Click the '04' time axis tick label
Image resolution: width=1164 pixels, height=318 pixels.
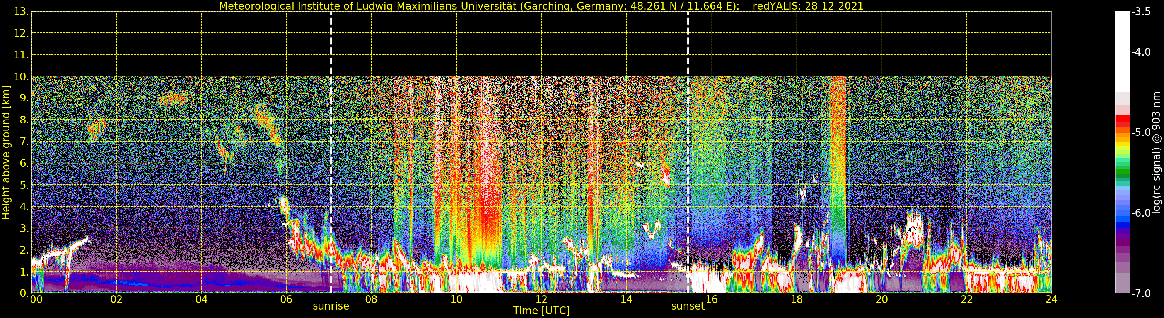pos(201,299)
